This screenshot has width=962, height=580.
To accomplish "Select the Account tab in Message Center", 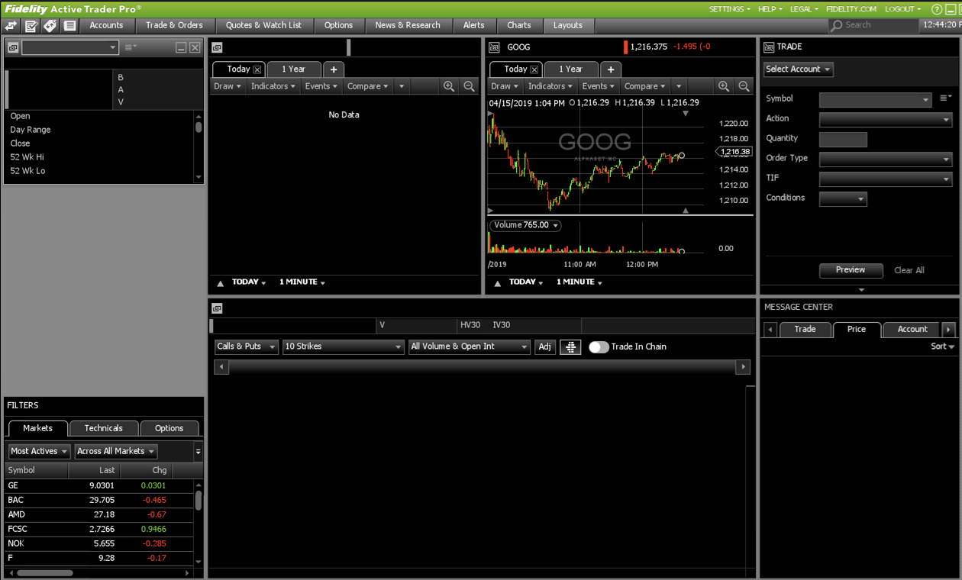I will coord(912,329).
